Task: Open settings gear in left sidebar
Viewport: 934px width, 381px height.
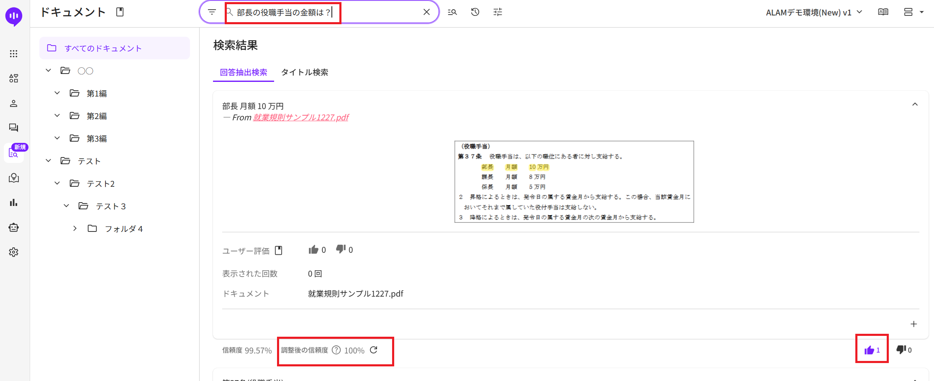Action: [x=14, y=252]
